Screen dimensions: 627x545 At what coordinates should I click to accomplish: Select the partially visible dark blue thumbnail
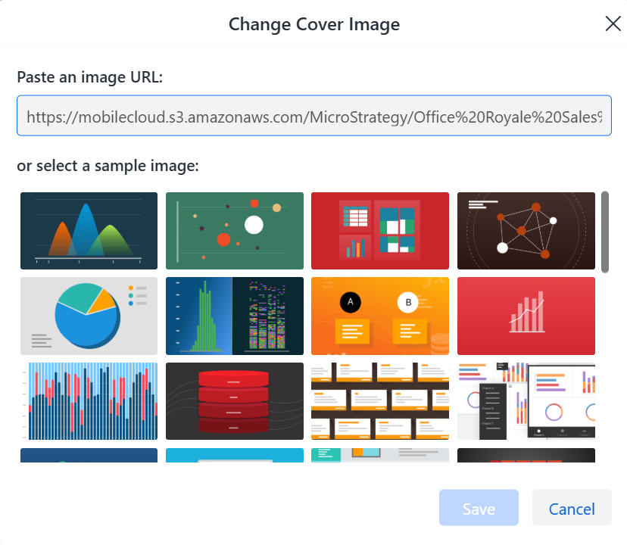tap(89, 455)
